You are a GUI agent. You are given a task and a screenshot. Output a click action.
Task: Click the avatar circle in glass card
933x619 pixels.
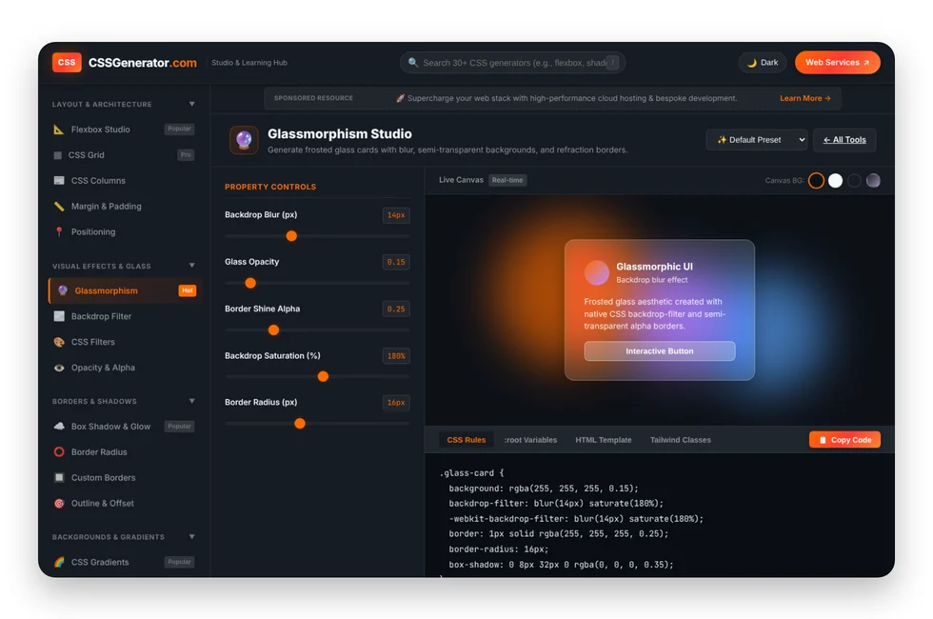coord(597,272)
